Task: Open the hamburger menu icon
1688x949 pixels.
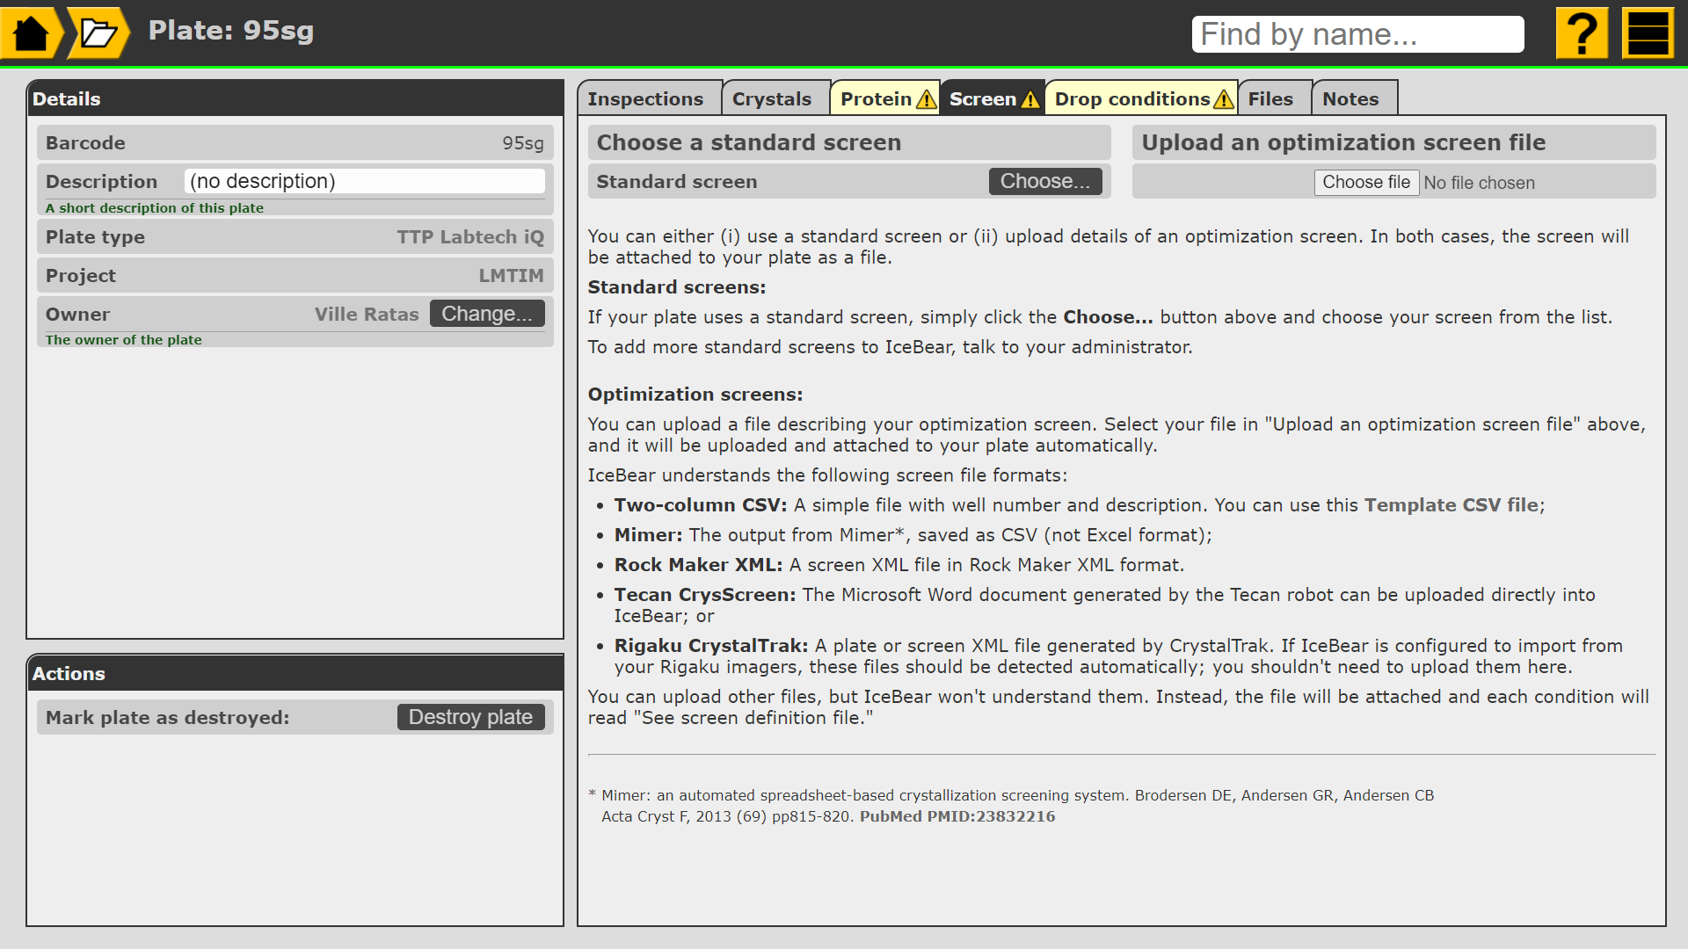Action: [x=1648, y=33]
